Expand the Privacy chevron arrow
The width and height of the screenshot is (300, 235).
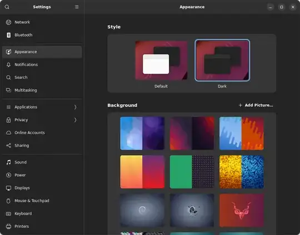point(75,120)
